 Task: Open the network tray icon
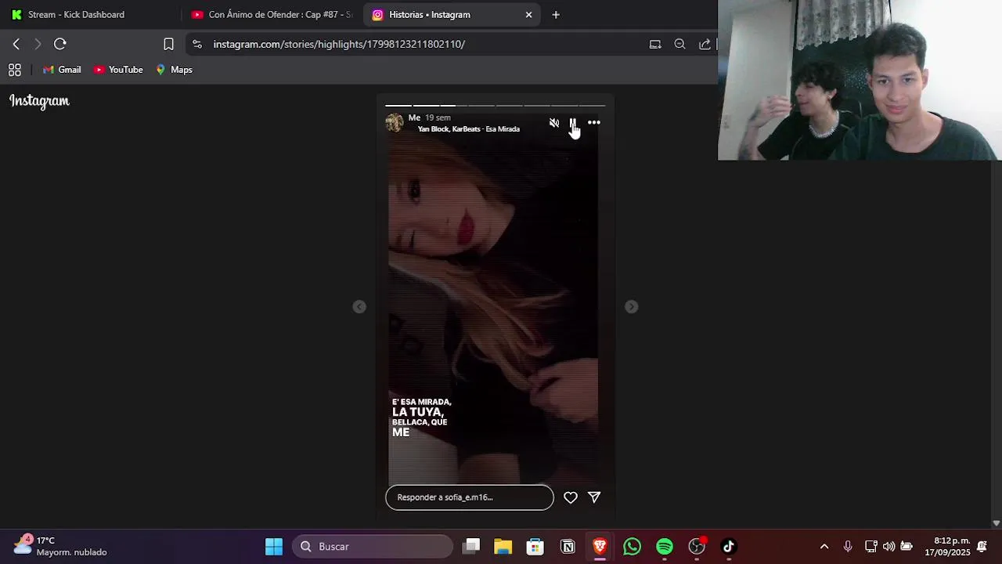click(870, 547)
